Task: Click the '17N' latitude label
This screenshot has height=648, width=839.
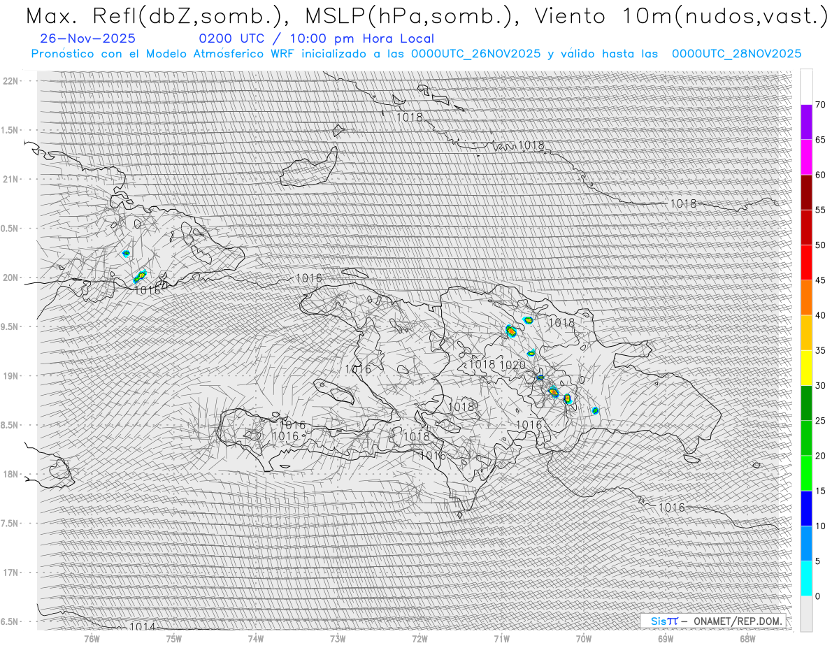Action: pyautogui.click(x=10, y=573)
